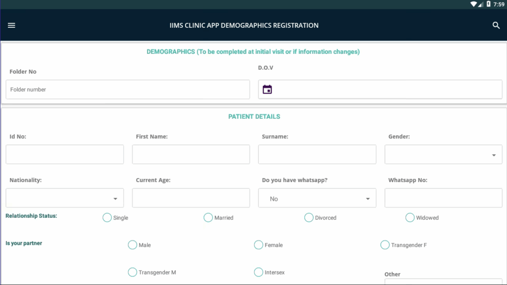Click the Whatsapp No input field
The image size is (507, 285).
click(443, 198)
